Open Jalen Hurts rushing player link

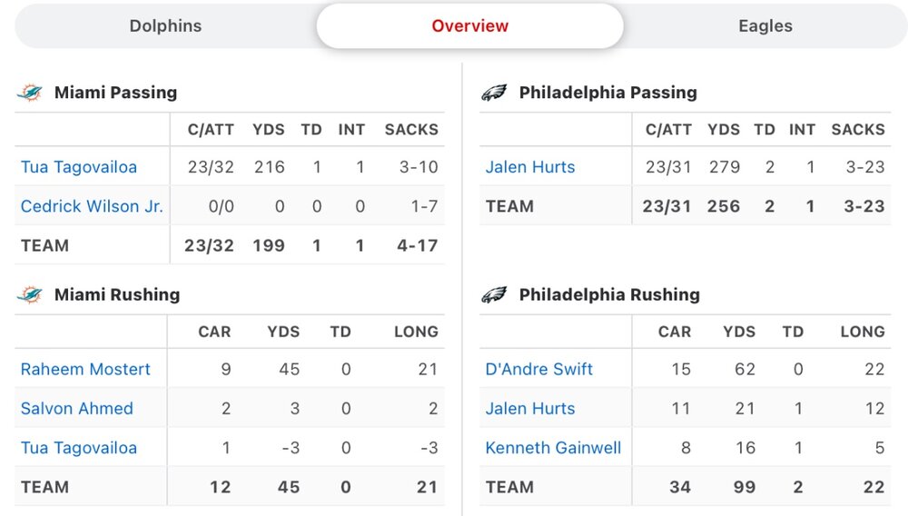click(530, 409)
